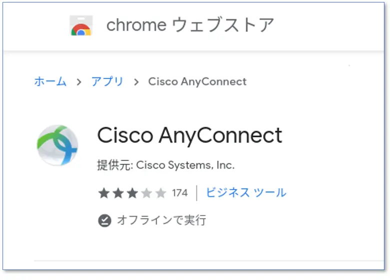Click the fifth rating star
The image size is (390, 280).
[x=160, y=193]
